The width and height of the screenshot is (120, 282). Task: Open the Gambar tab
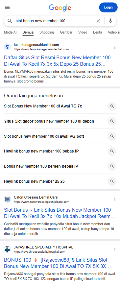(x=66, y=32)
